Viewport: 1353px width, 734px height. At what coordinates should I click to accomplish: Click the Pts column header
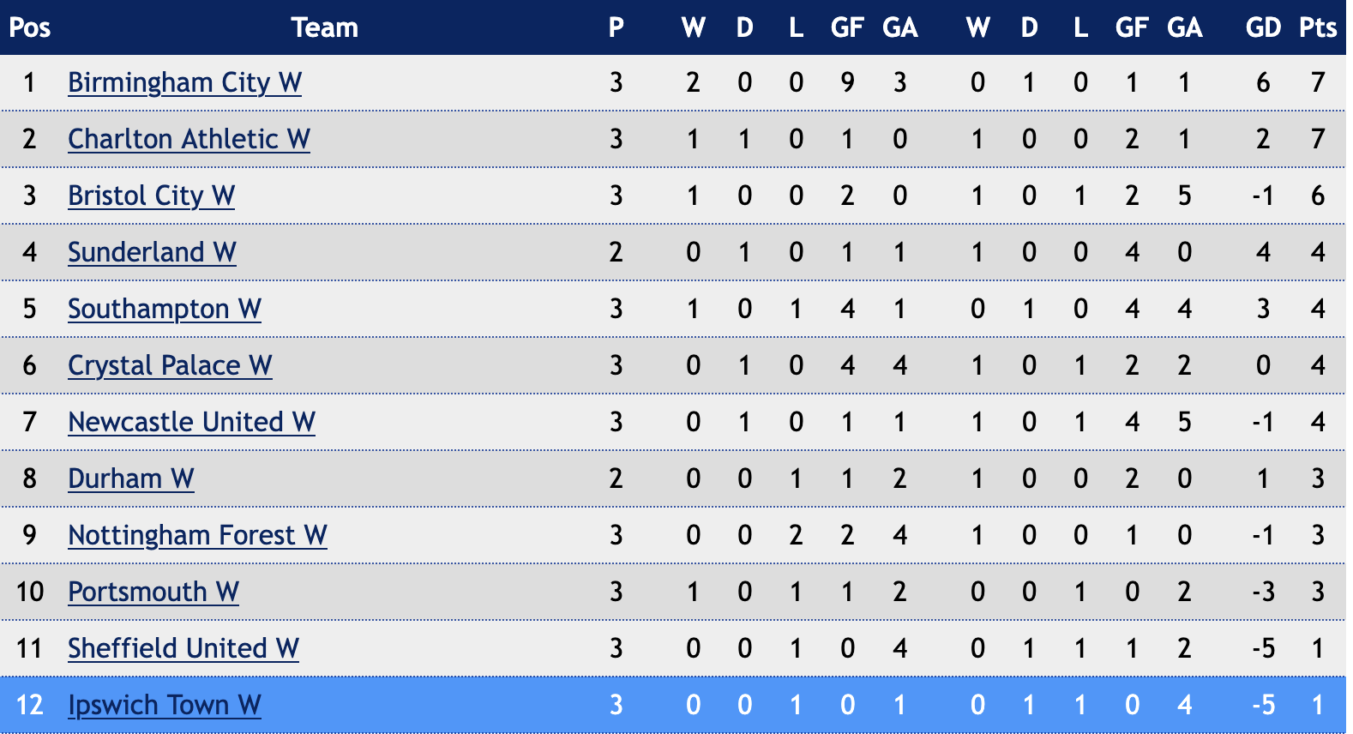pos(1318,27)
